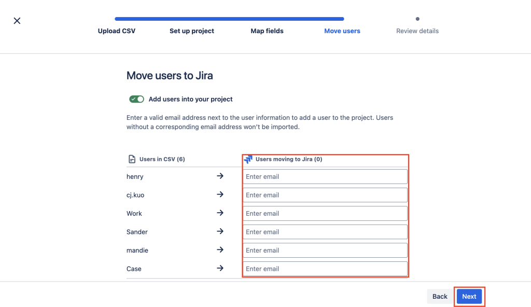Click the arrow icon next to Work
This screenshot has width=531, height=307.
pyautogui.click(x=220, y=213)
